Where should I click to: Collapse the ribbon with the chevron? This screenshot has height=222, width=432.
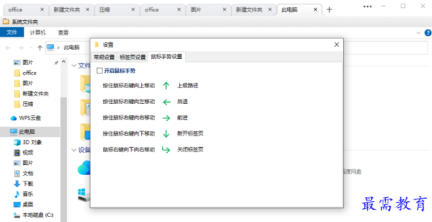coord(419,33)
